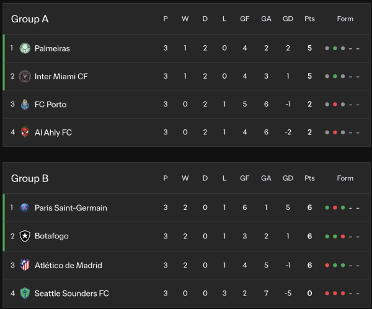The image size is (372, 309).
Task: Click the Seattle Sounders FC crest
Action: click(x=25, y=294)
